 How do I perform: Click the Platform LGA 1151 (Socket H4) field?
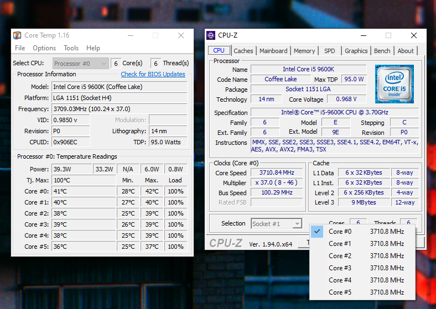tap(120, 98)
